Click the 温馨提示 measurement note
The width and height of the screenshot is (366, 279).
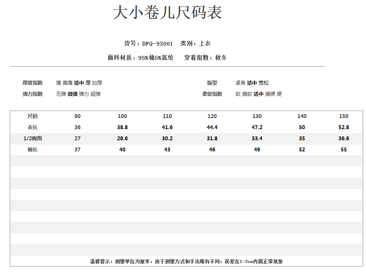tap(186, 261)
